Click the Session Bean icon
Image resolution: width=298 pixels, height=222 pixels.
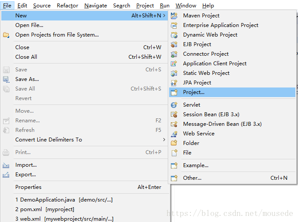click(x=174, y=114)
